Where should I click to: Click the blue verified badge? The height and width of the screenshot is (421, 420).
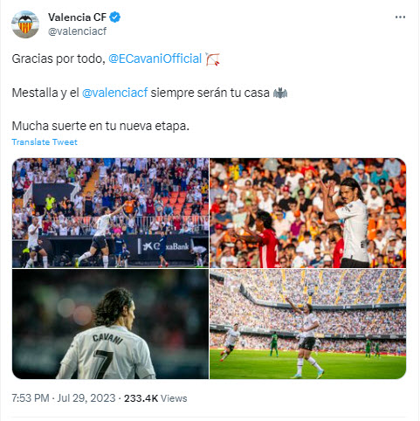pos(115,17)
